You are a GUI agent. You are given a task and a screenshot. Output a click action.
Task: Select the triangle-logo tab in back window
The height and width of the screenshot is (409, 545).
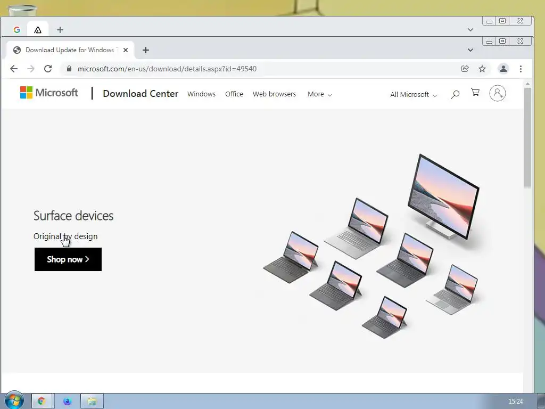(38, 30)
